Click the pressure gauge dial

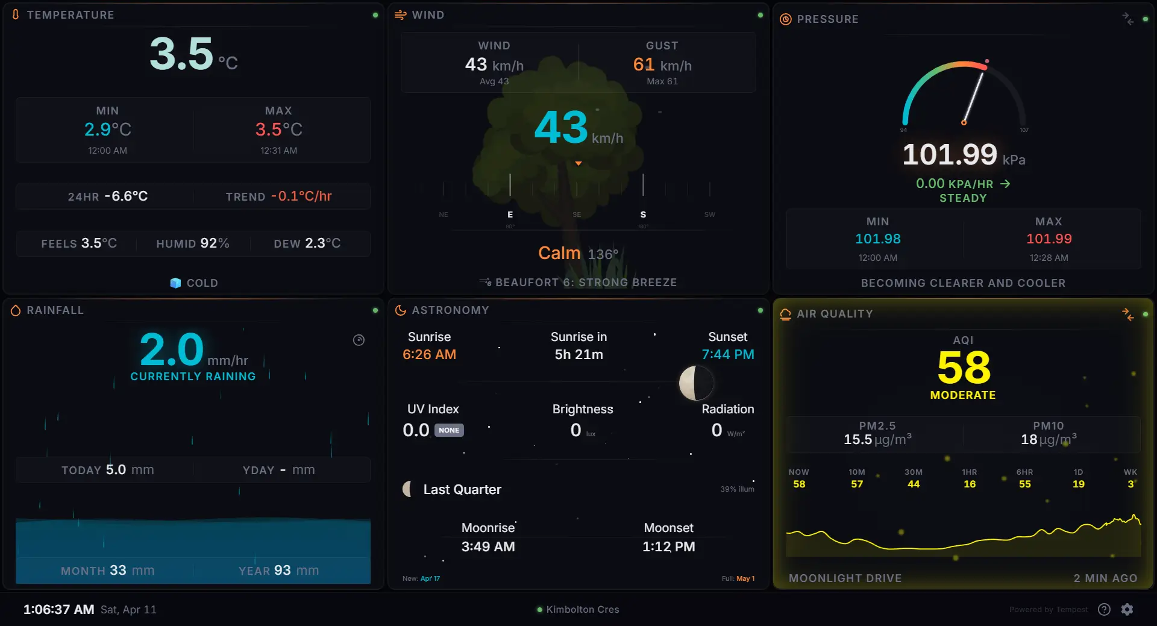pos(964,93)
